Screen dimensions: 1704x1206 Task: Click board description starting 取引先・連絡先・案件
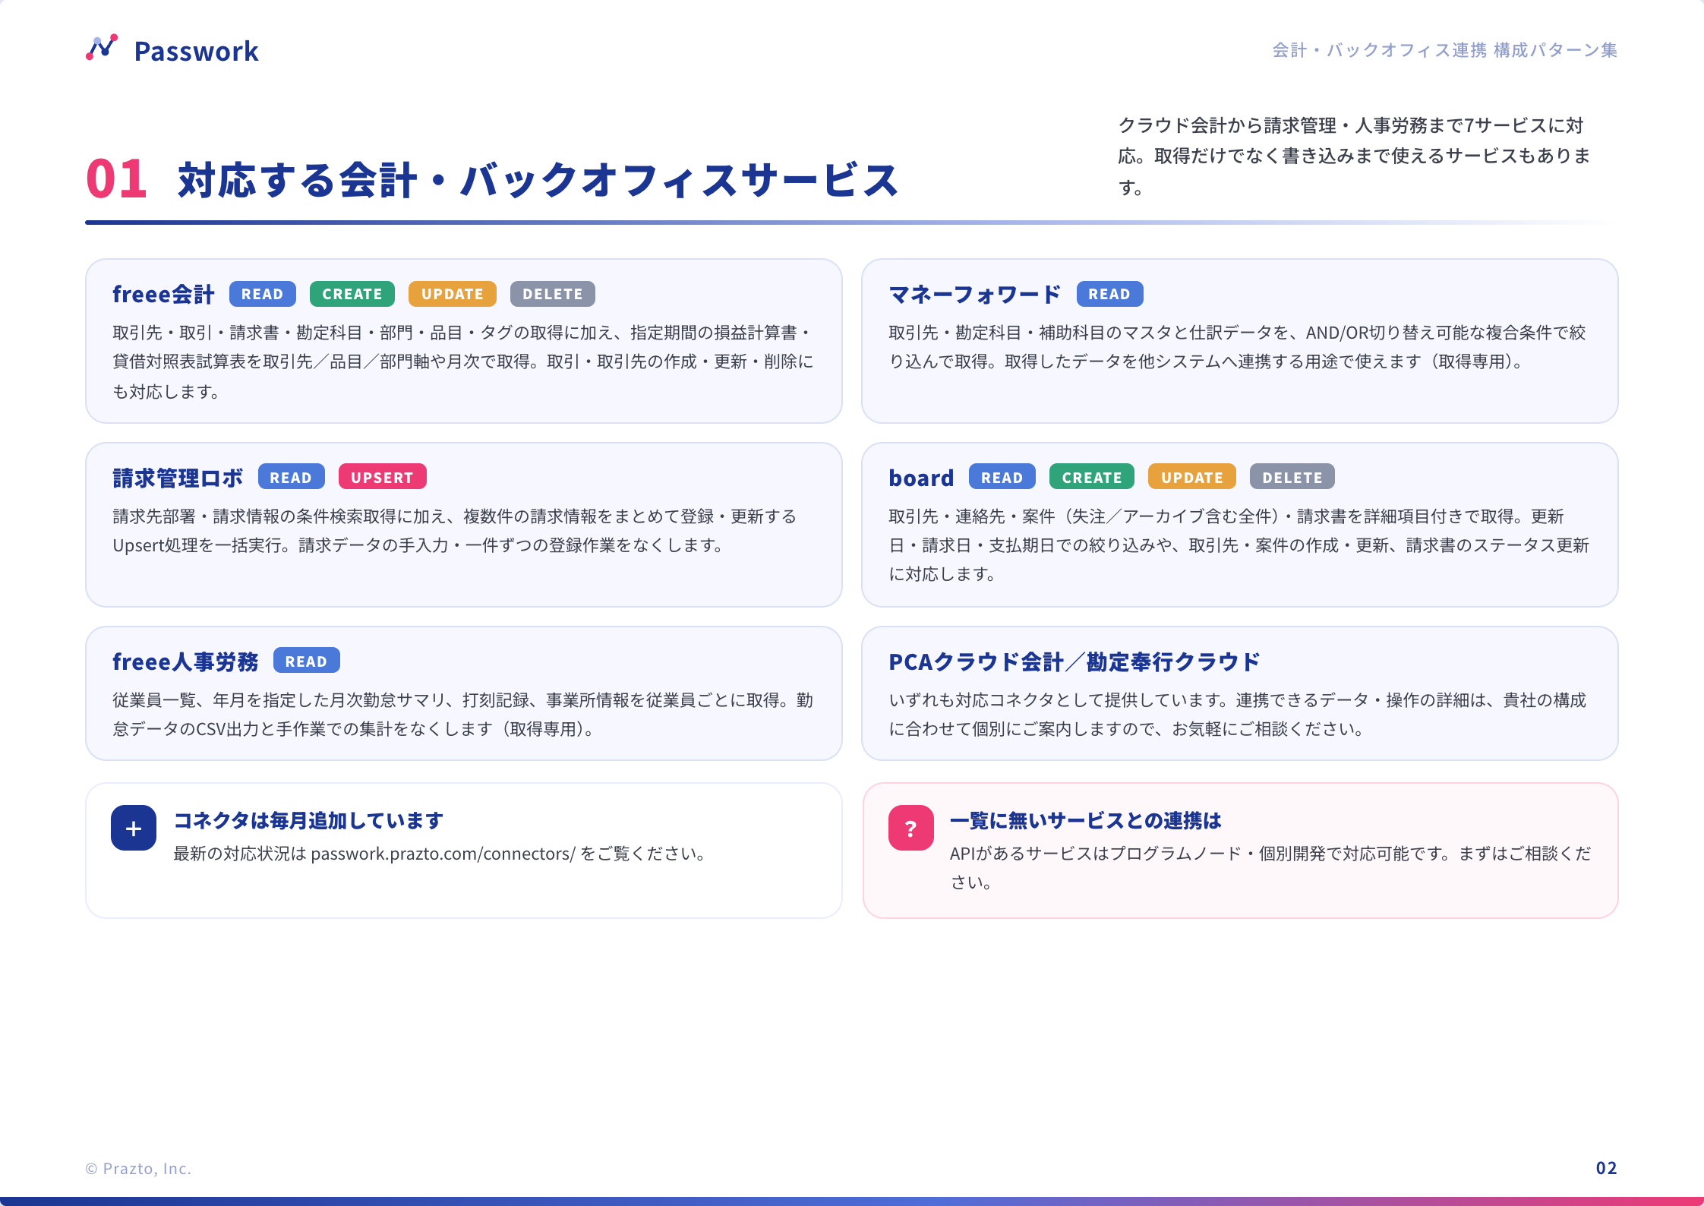pos(1239,545)
